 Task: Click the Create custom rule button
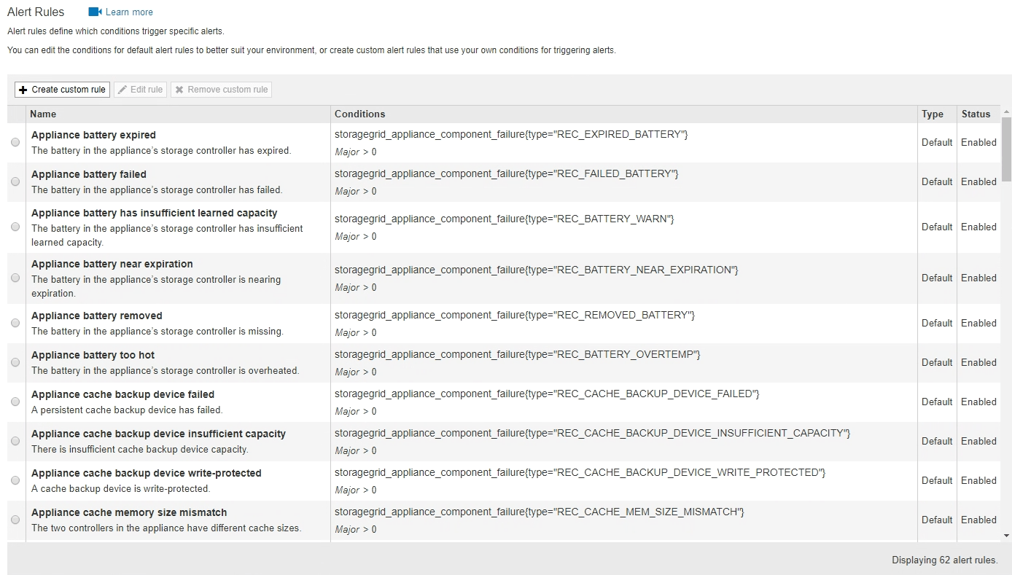[x=62, y=90]
